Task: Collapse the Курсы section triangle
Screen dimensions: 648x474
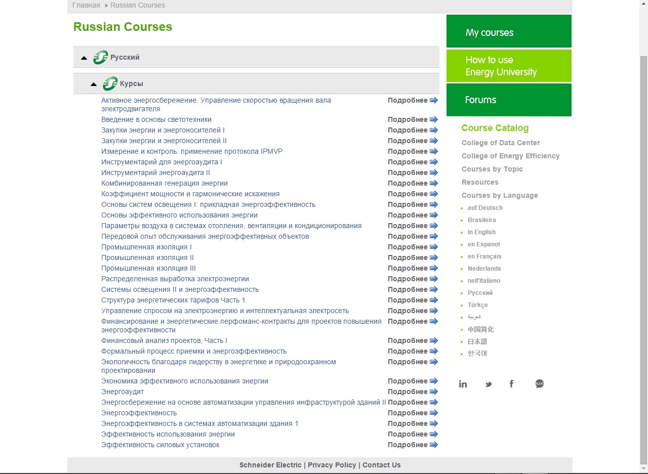Action: click(94, 84)
